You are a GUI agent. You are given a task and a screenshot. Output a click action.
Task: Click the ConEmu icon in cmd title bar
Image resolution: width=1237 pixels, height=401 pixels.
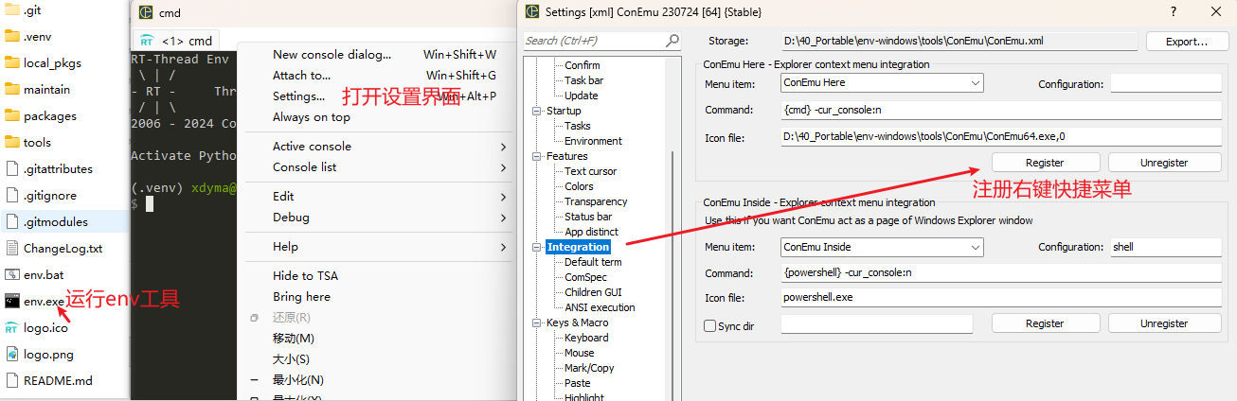pos(146,13)
